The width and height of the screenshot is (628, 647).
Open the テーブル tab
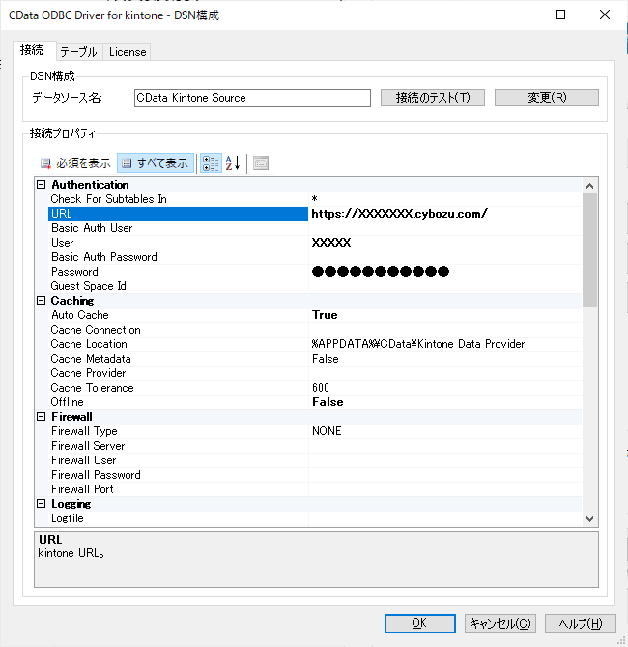point(79,52)
